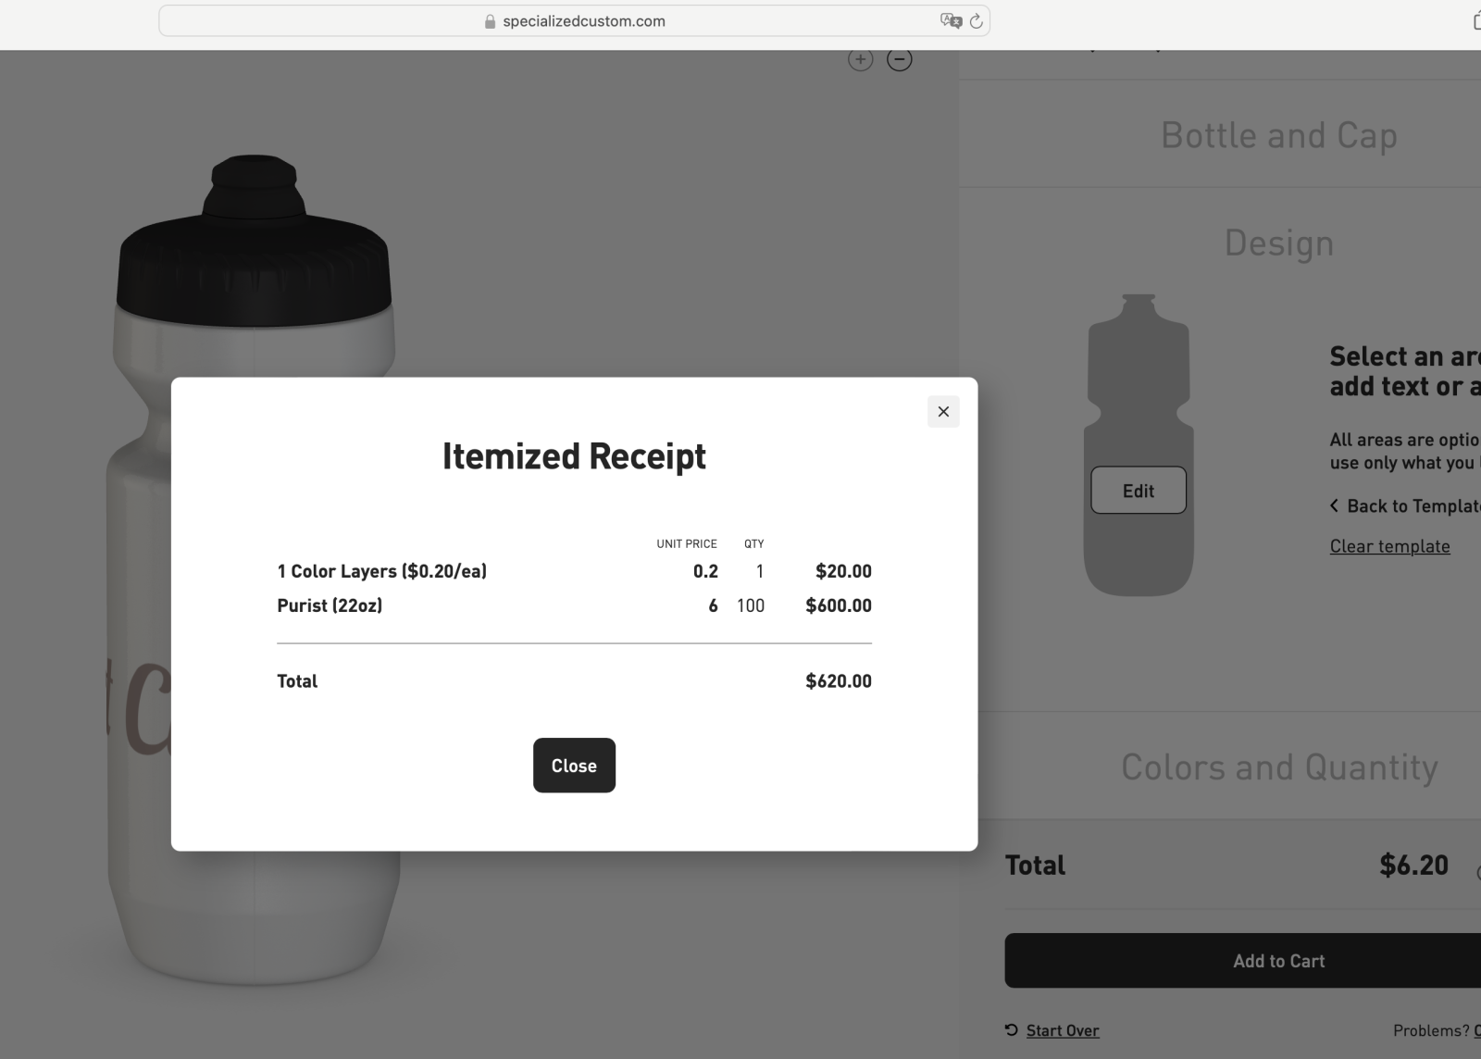
Task: Add the custom bottle to cart
Action: [x=1278, y=961]
